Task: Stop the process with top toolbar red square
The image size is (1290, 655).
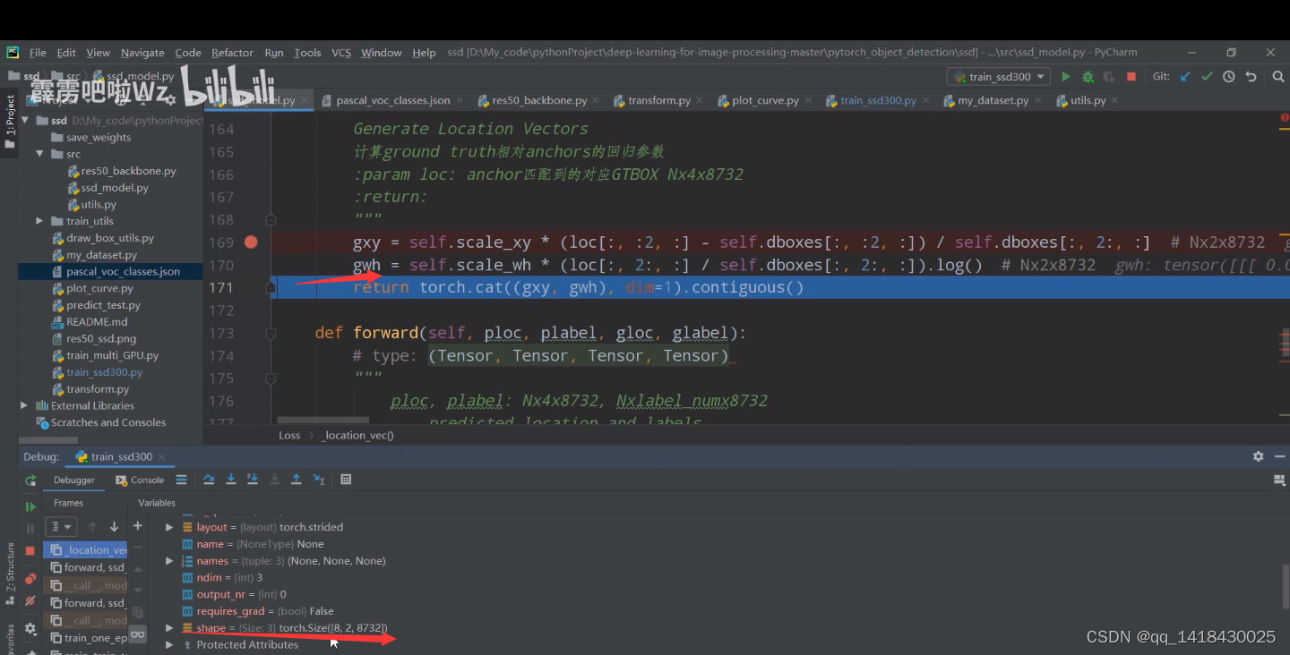Action: coord(1131,77)
